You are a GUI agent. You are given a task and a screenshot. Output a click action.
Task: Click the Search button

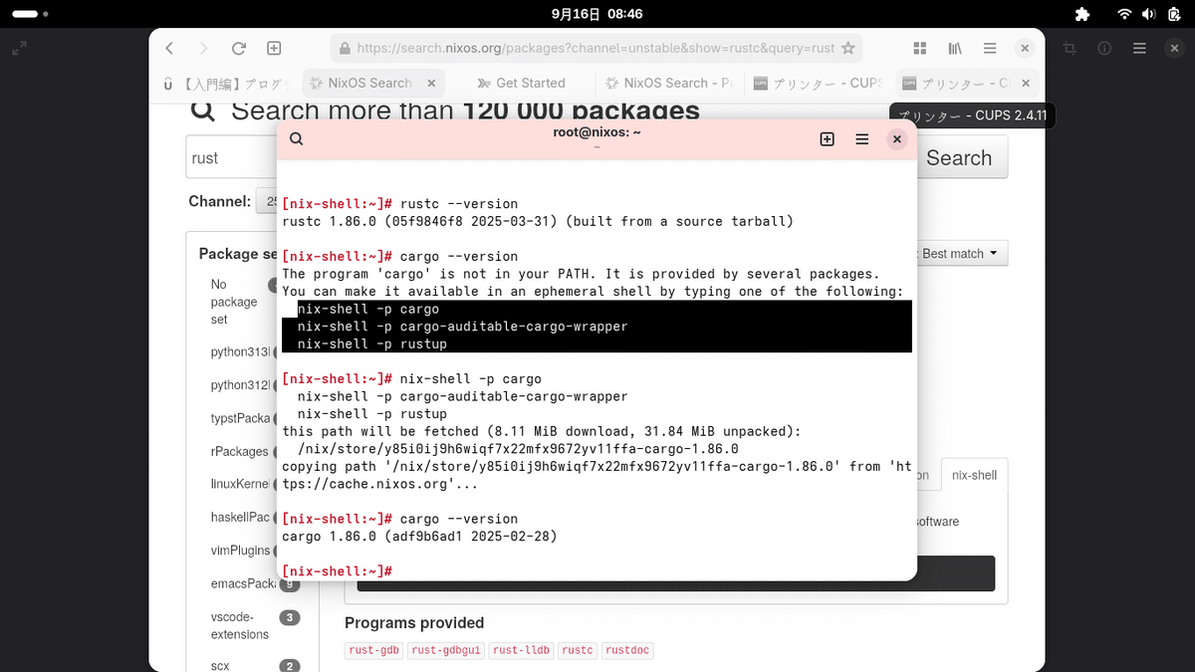(959, 157)
